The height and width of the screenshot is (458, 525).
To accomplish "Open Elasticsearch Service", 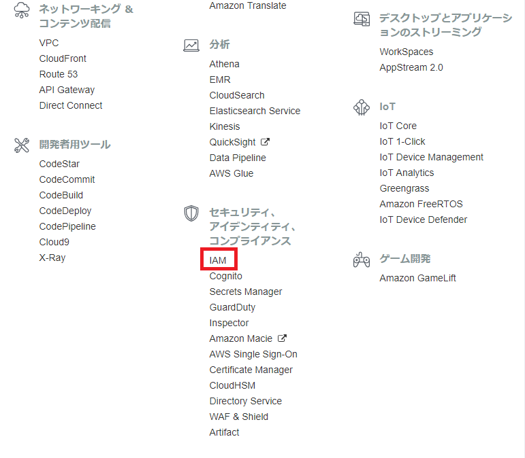I will 255,111.
